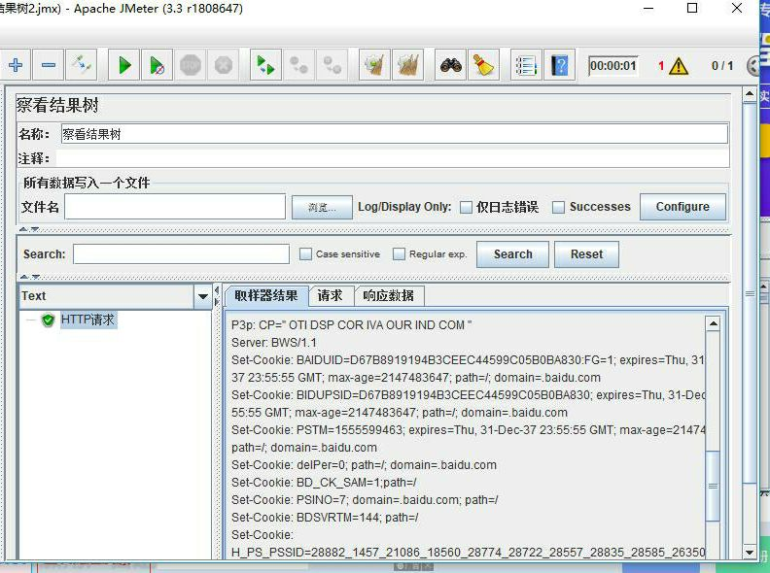Click Remote stop all icon
This screenshot has height=573, width=770.
298,65
